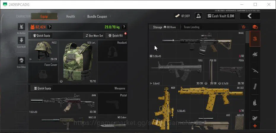The width and height of the screenshot is (276, 133).
Task: Select the PAS2 helmet slot
Action: point(43,51)
